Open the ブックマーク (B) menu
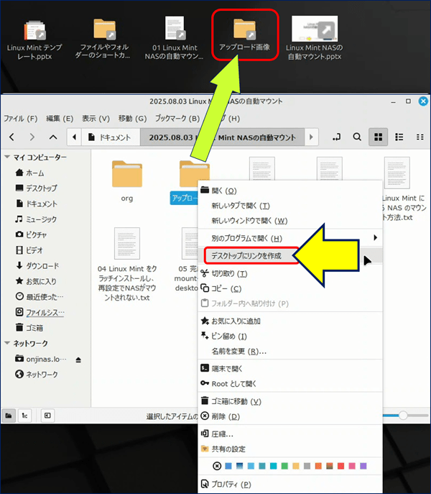The image size is (431, 494). [x=177, y=119]
